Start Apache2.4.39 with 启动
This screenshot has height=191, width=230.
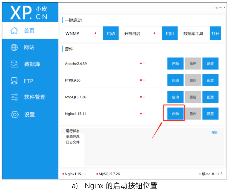[x=175, y=63]
